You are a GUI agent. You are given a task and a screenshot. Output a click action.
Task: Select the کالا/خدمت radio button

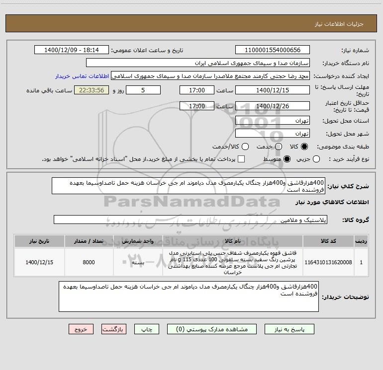245,147
